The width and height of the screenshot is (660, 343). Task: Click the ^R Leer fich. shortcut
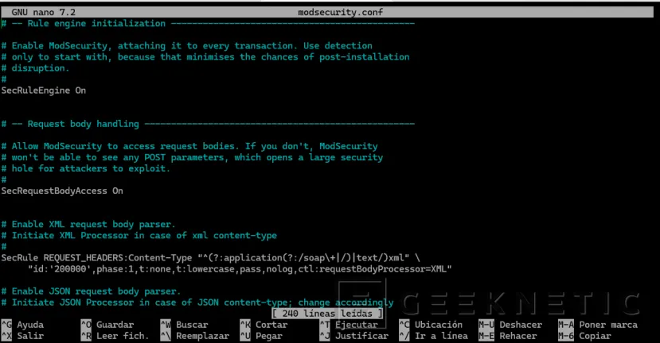[115, 336]
